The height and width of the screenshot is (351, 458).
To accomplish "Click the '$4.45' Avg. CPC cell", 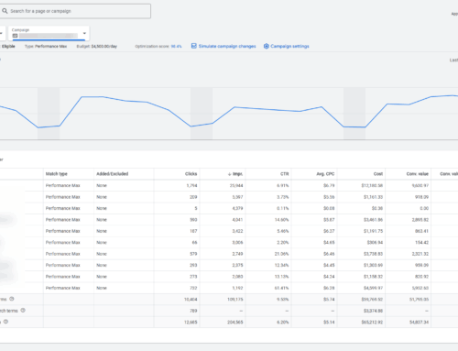I will point(329,265).
